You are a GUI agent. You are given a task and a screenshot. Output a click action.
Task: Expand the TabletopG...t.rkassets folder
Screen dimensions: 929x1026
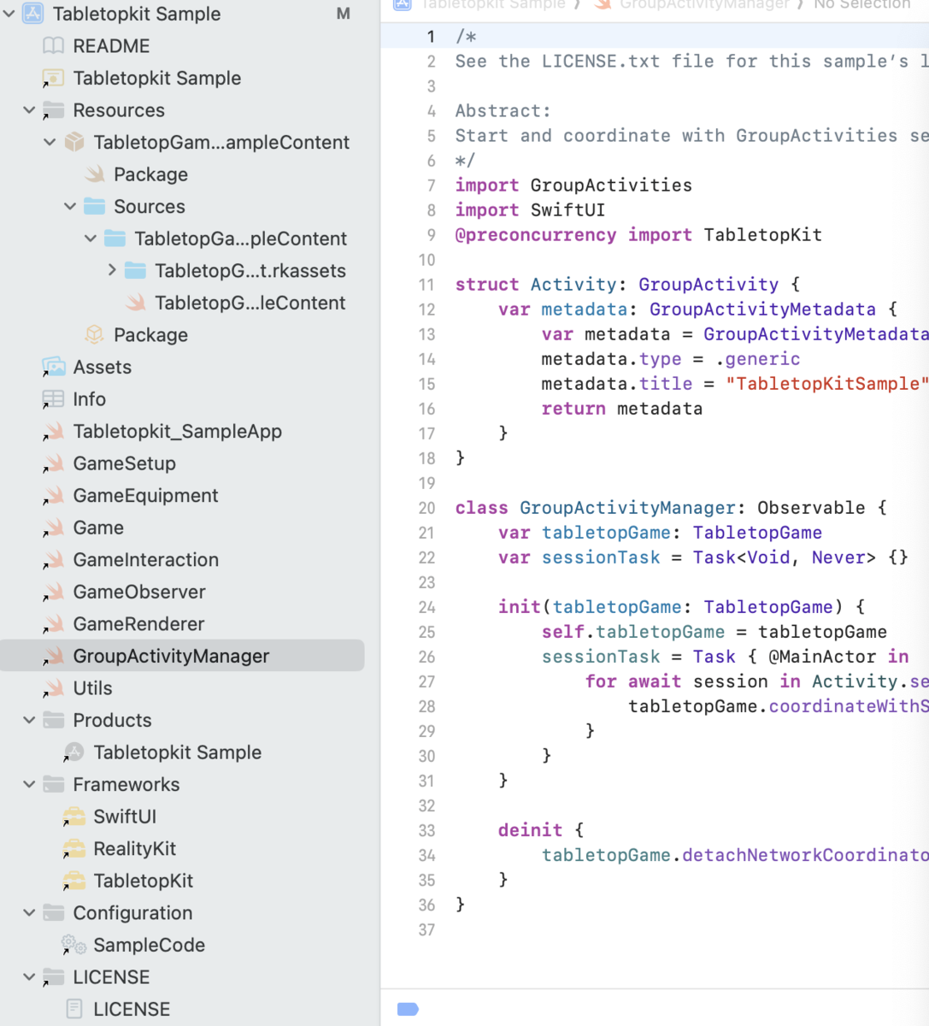pos(112,270)
